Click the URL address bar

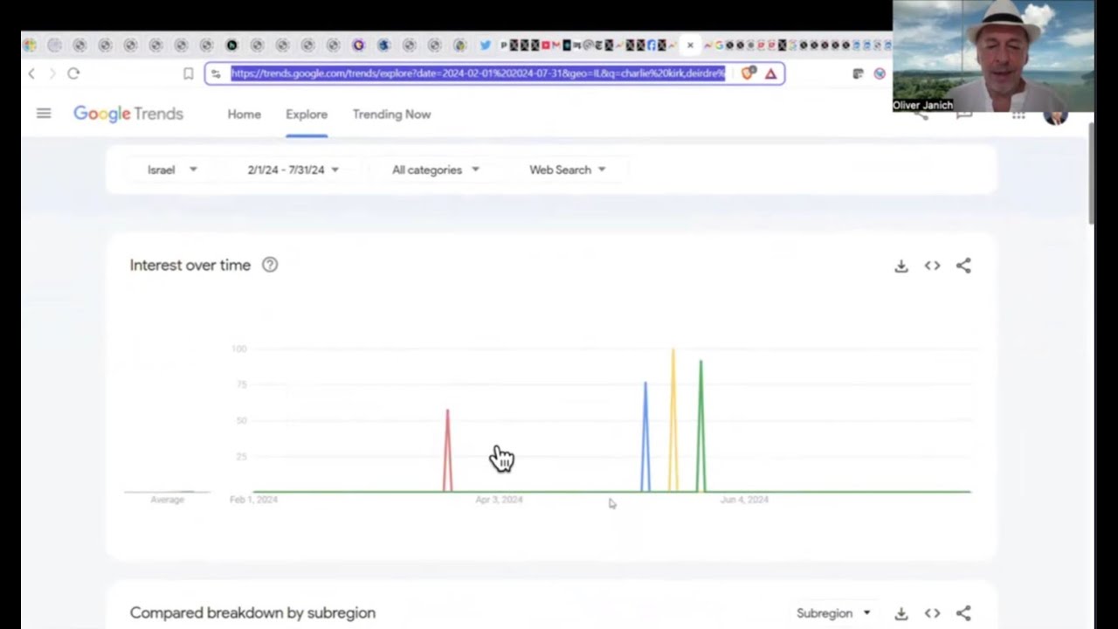[478, 73]
